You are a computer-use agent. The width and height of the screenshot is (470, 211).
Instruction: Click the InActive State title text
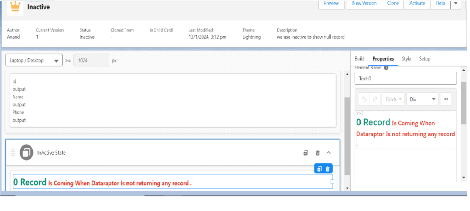tap(51, 153)
